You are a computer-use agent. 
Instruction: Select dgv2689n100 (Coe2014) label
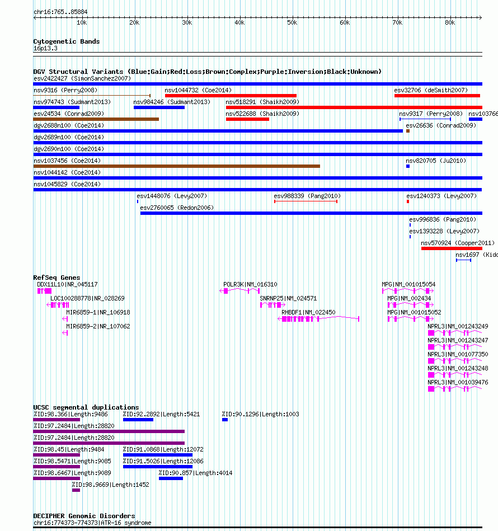[69, 138]
